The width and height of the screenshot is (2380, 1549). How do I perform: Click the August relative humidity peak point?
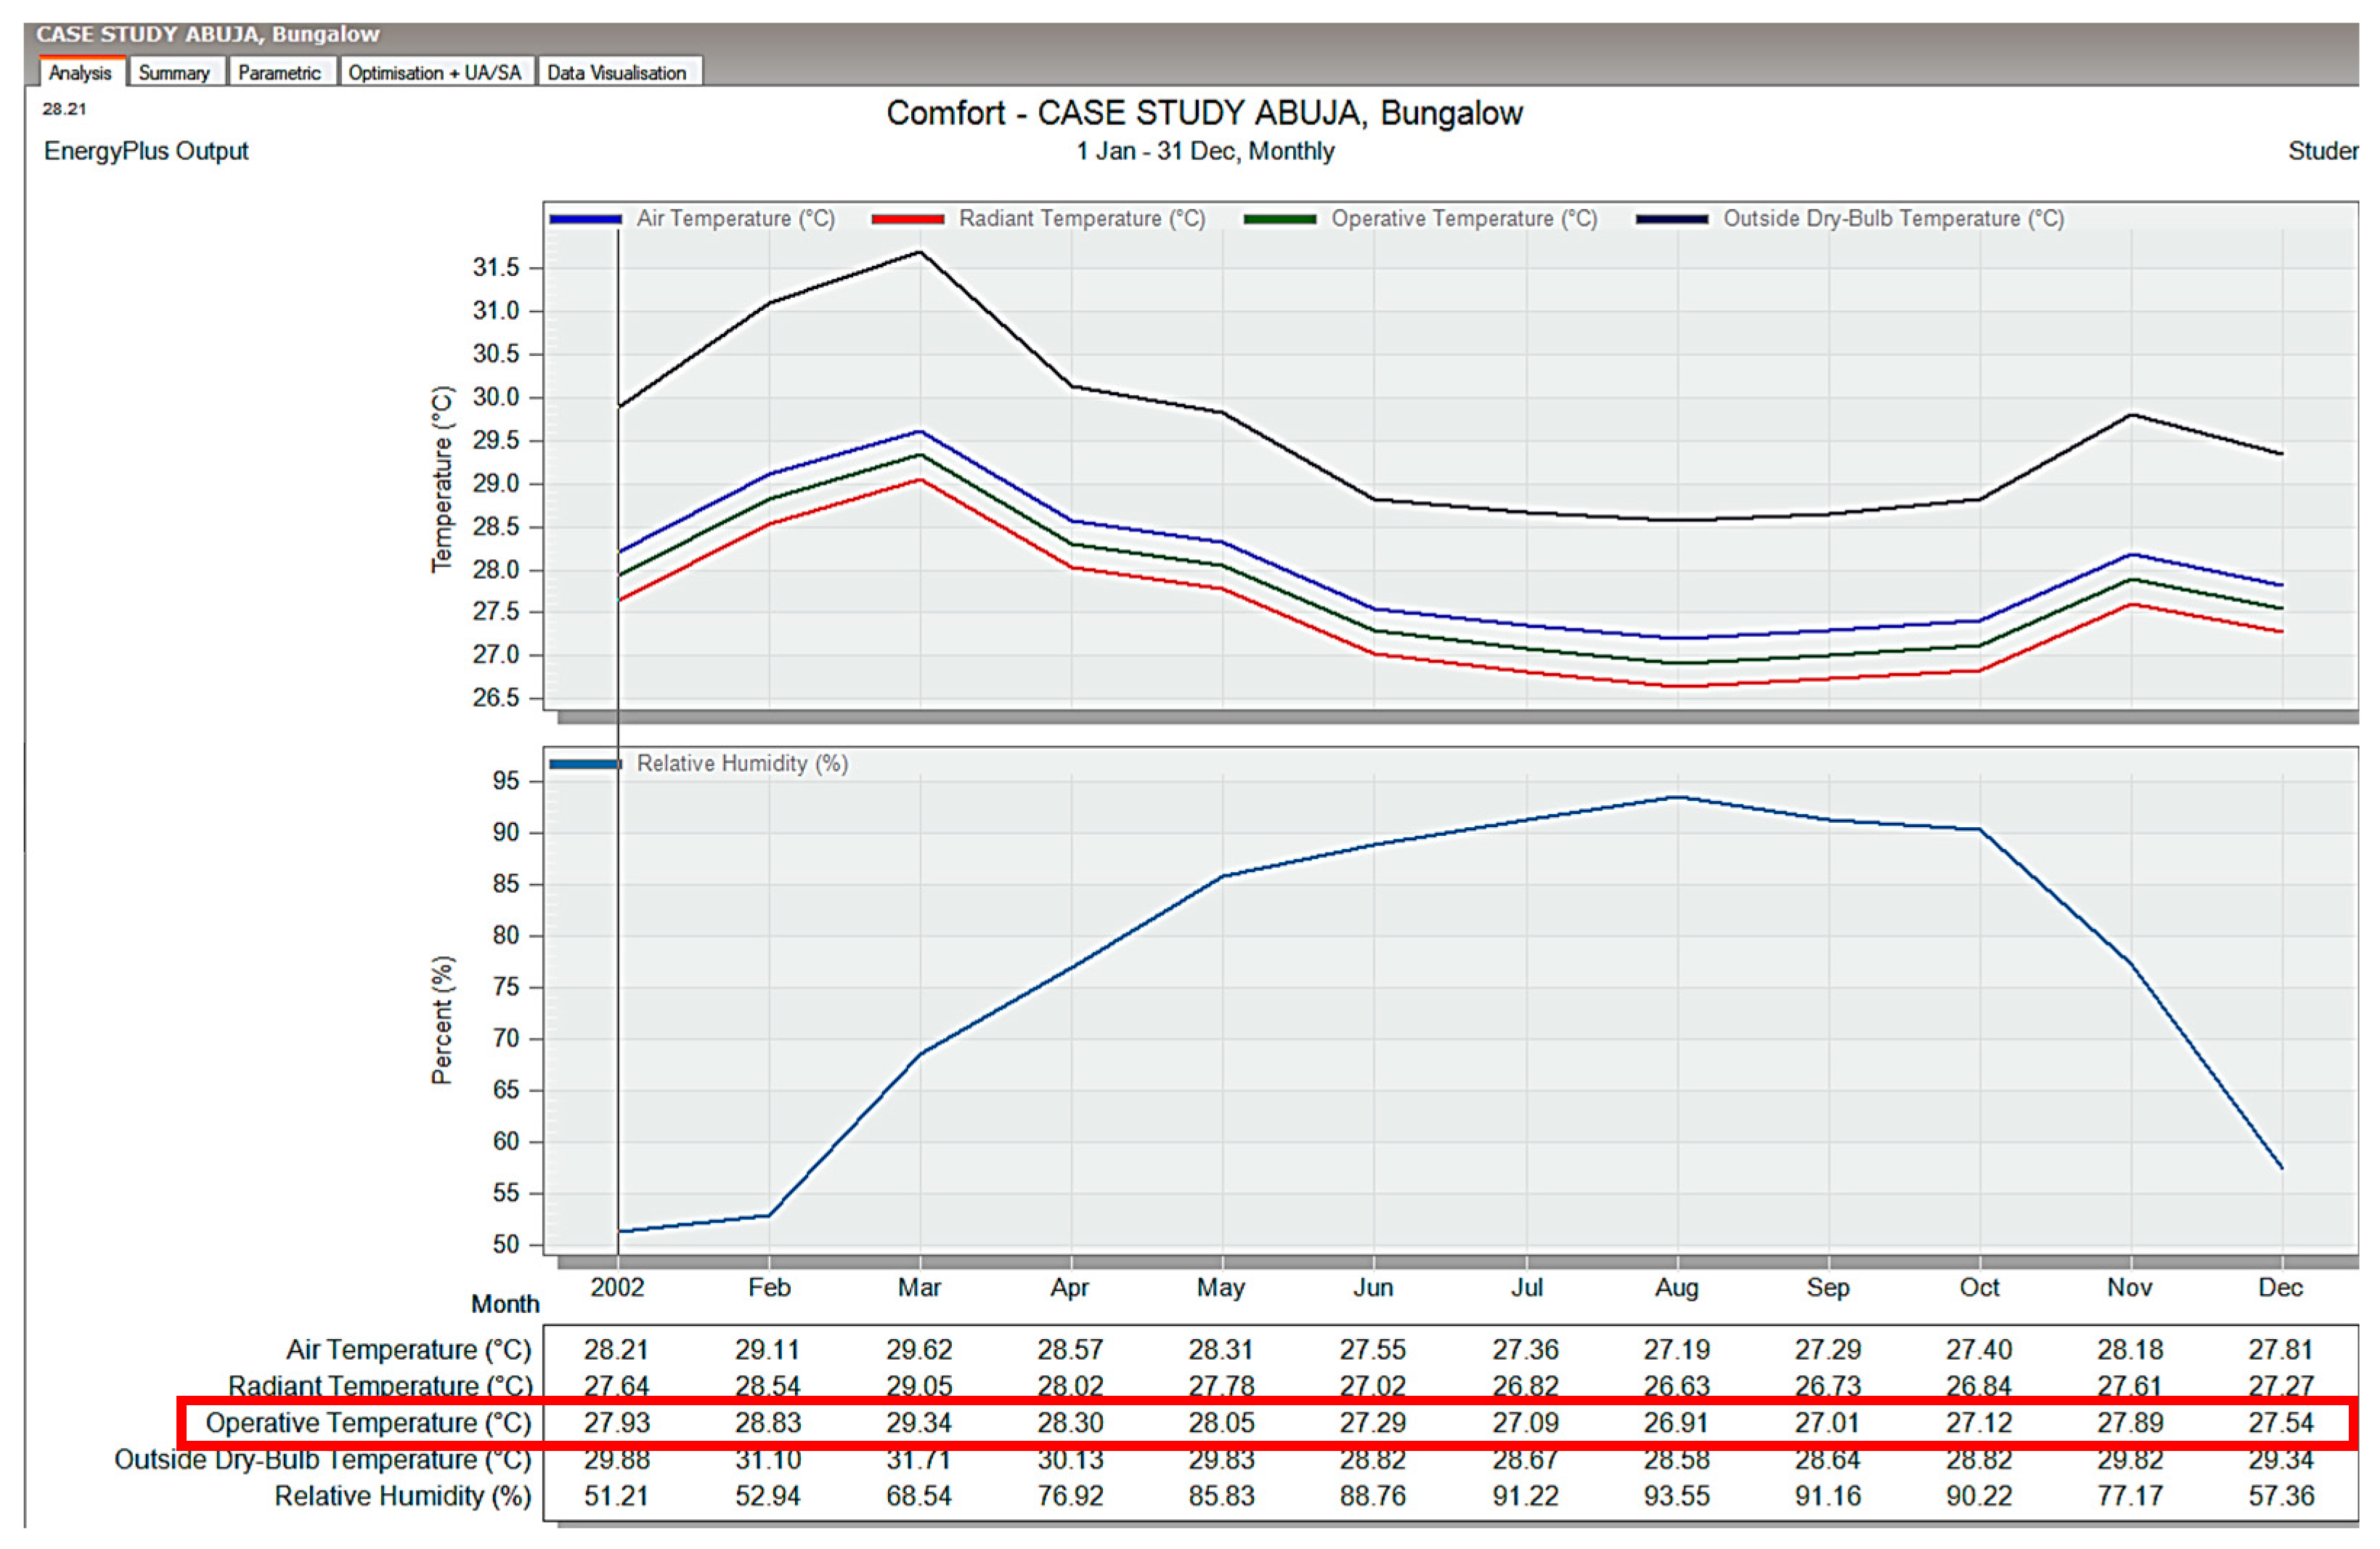[1677, 797]
